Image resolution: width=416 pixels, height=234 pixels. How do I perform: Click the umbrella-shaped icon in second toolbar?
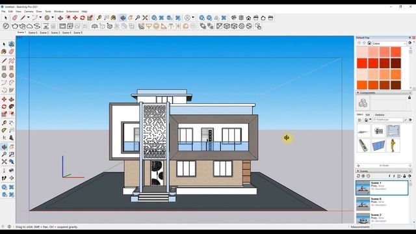[x=95, y=26]
